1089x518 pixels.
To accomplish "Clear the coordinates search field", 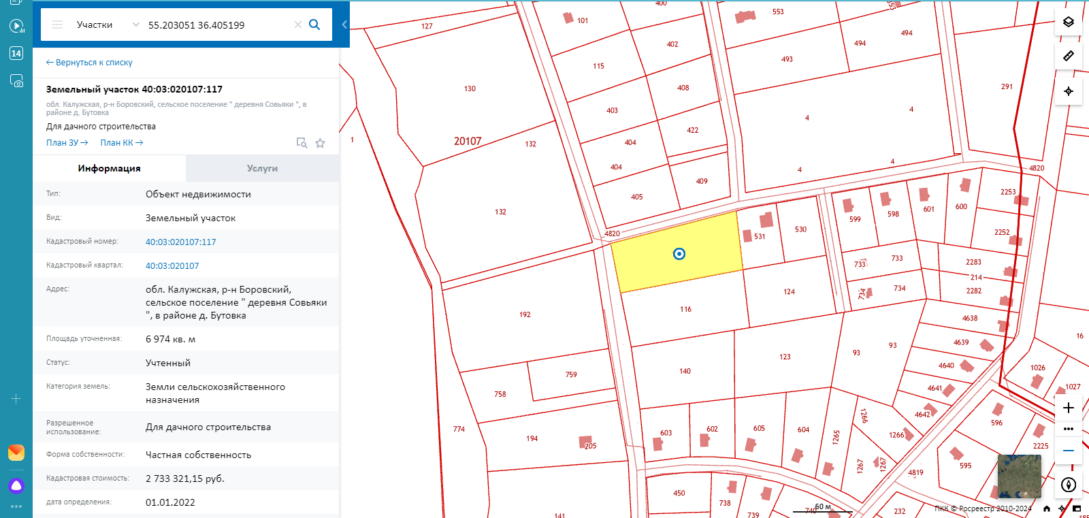I will coord(297,25).
